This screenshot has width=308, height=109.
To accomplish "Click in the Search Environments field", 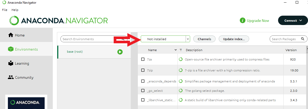I will [94, 39].
